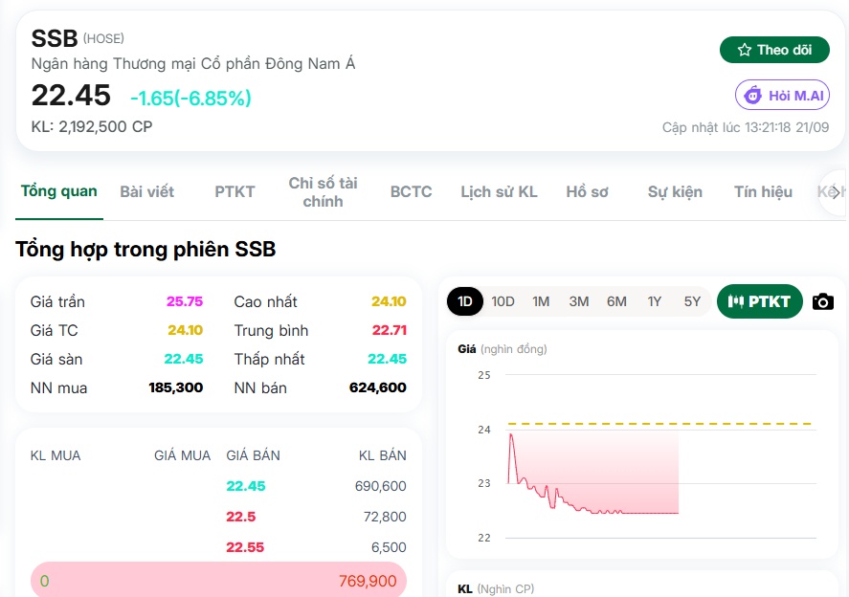Click the Giá sàn value 22.45
Screen dimensions: 849x597
coord(184,359)
